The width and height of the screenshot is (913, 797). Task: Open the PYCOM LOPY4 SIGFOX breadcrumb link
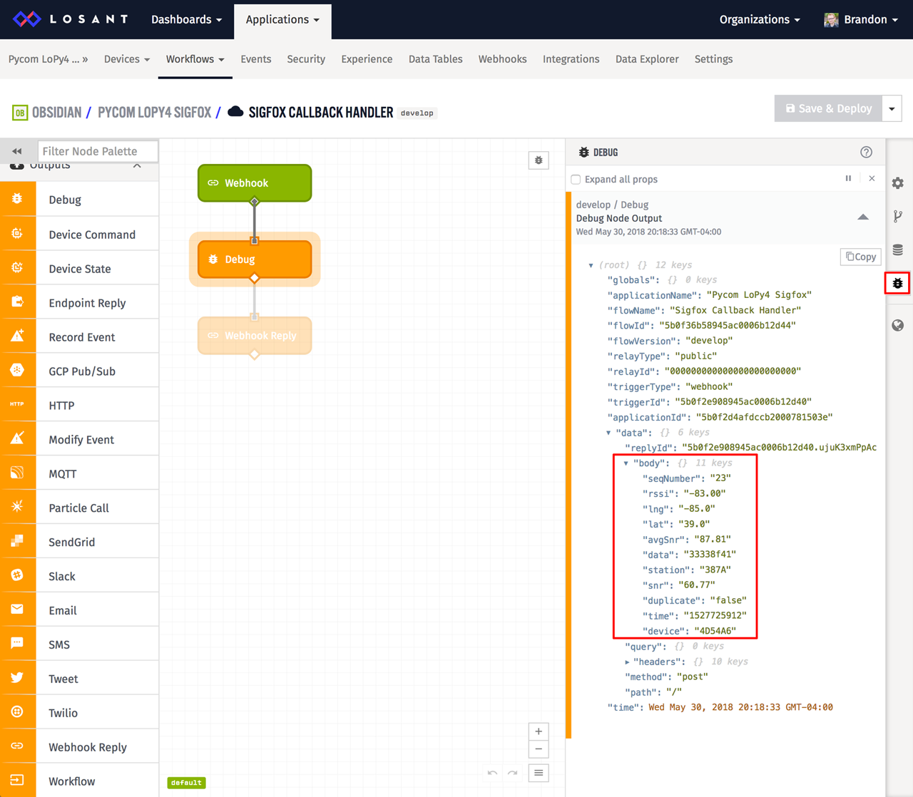pyautogui.click(x=154, y=113)
